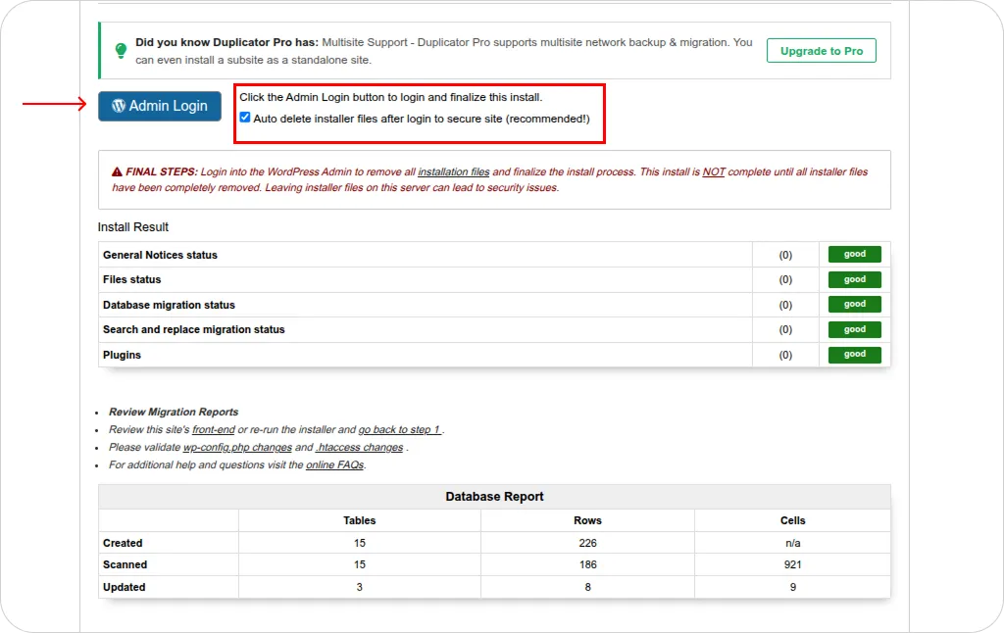The height and width of the screenshot is (633, 1004).
Task: Click Upgrade to Pro button
Action: (822, 51)
